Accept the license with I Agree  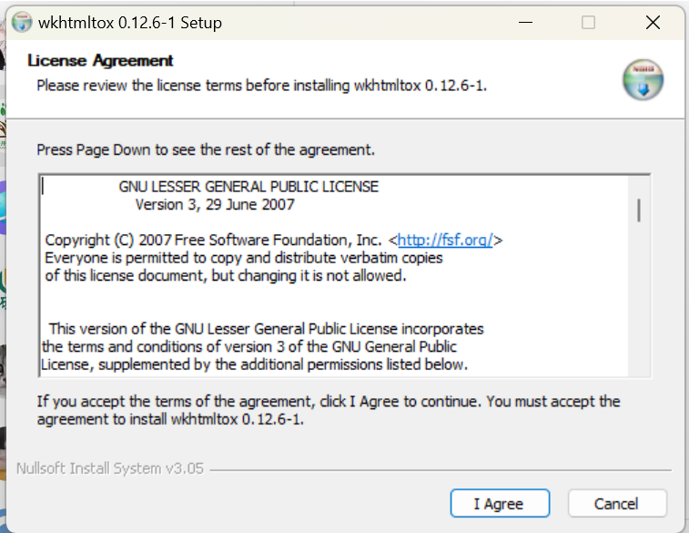coord(500,503)
